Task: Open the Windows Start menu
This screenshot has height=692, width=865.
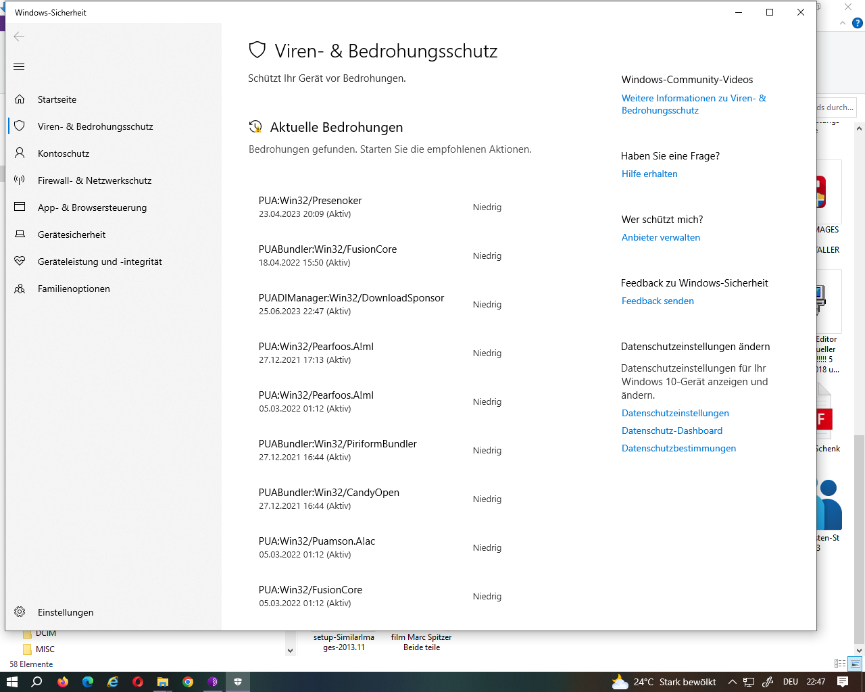Action: (11, 682)
